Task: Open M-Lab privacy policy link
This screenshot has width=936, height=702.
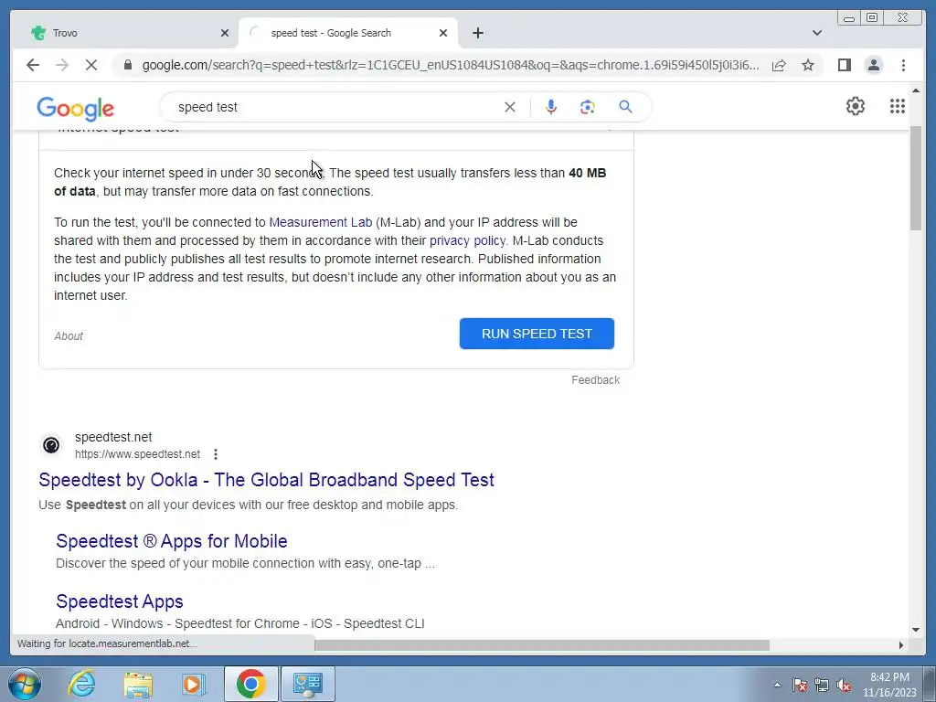Action: pyautogui.click(x=467, y=240)
